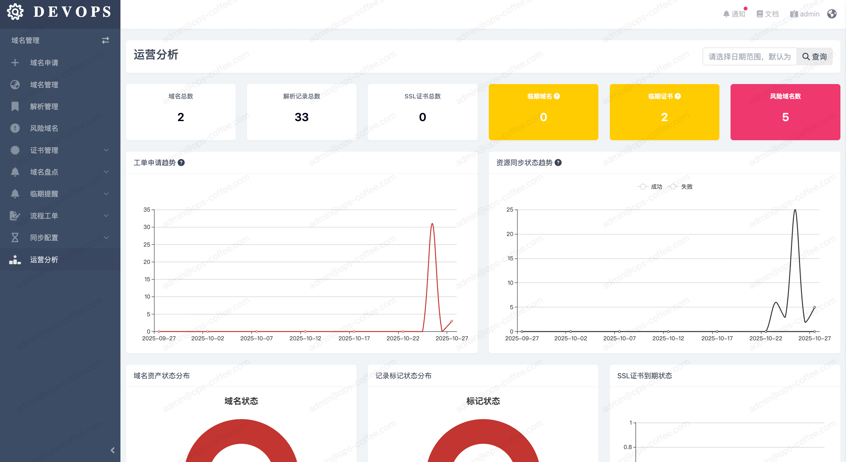The width and height of the screenshot is (846, 462).
Task: Open the notification bell 通知
Action: tap(734, 14)
